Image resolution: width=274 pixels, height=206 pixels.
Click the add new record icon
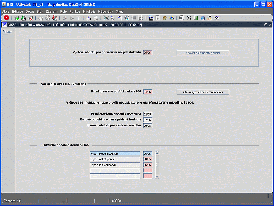16,18
